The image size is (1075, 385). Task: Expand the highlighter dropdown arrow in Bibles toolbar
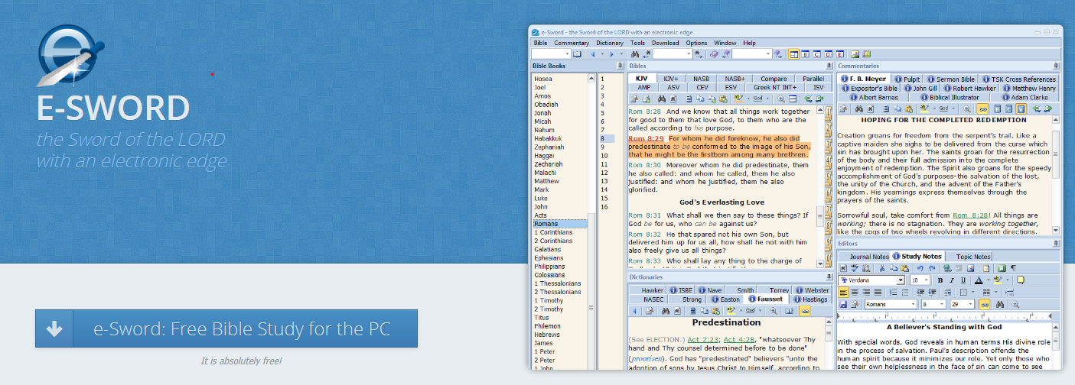748,99
